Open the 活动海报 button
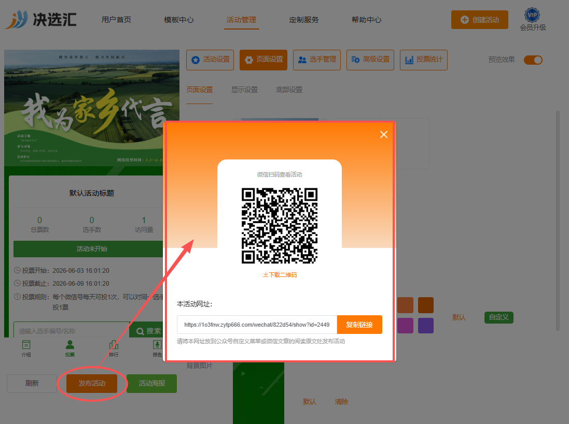Viewport: 569px width, 424px height. (x=151, y=384)
